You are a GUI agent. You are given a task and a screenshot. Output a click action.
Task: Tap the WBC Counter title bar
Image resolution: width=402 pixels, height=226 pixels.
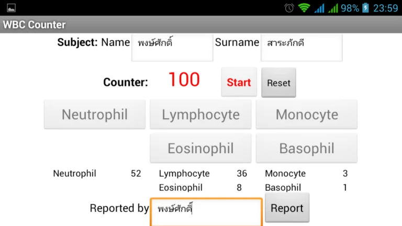pos(201,25)
